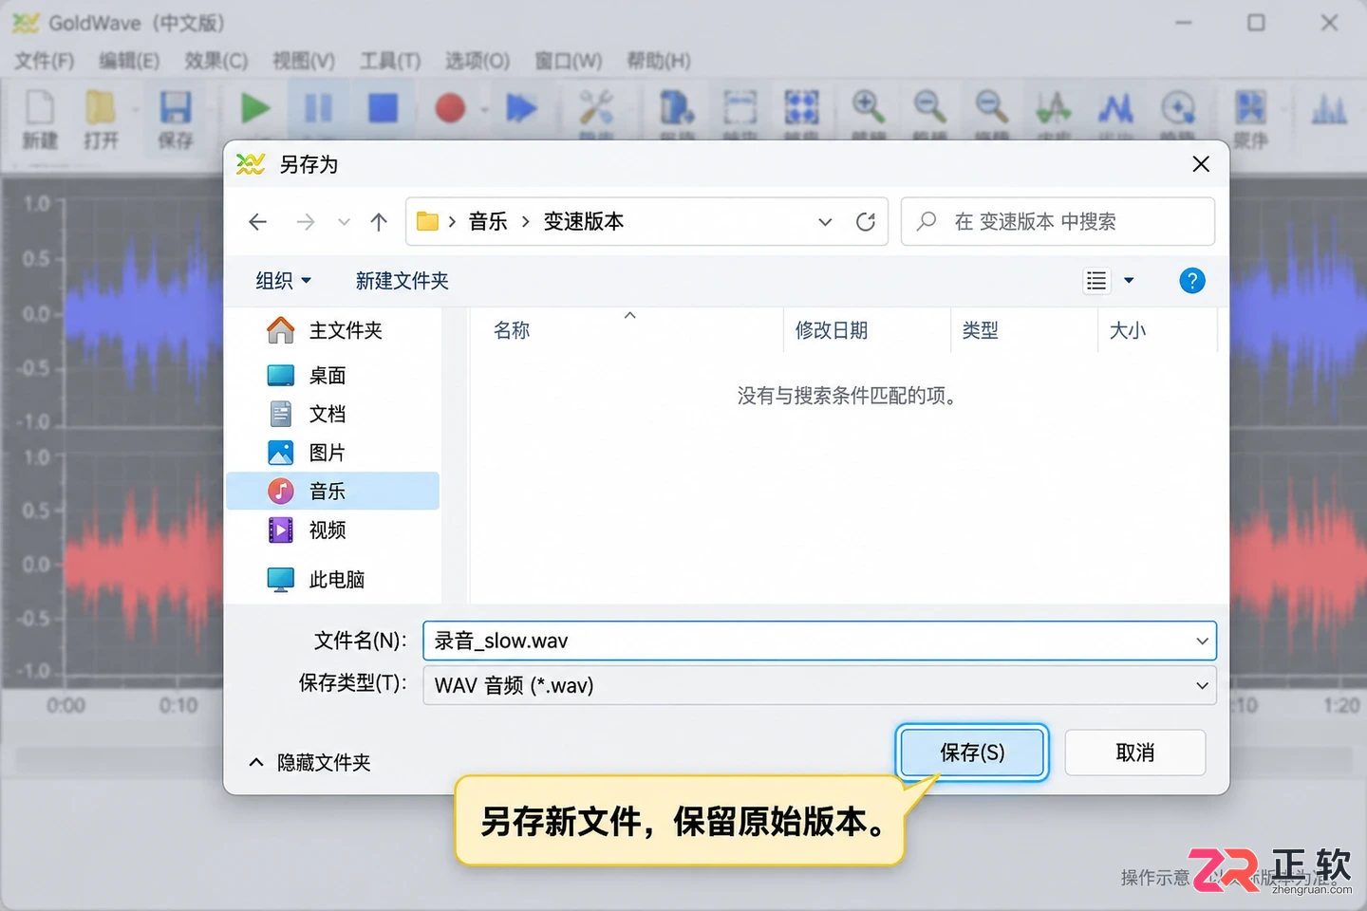This screenshot has height=911, width=1367.
Task: Go forward in the Save As dialog
Action: coord(305,222)
